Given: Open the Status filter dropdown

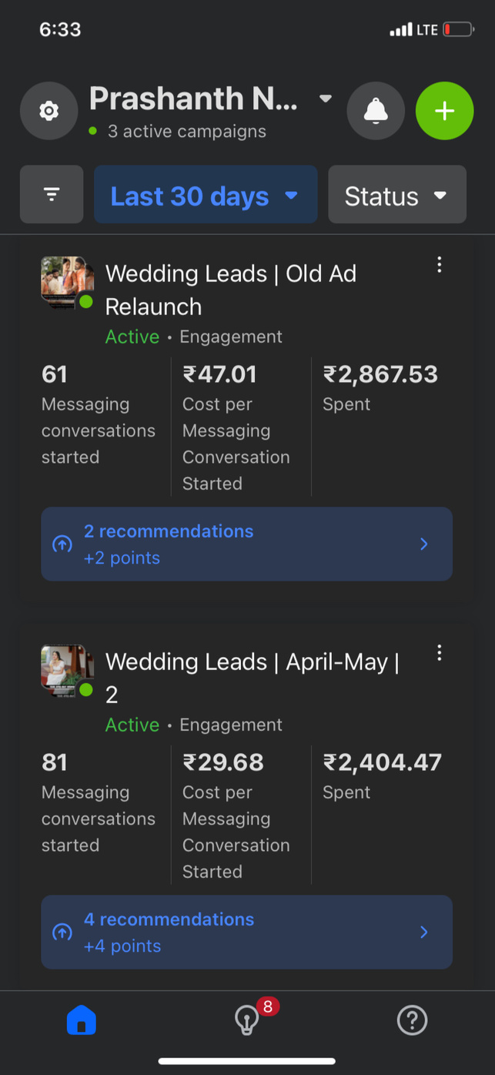Looking at the screenshot, I should coord(396,196).
